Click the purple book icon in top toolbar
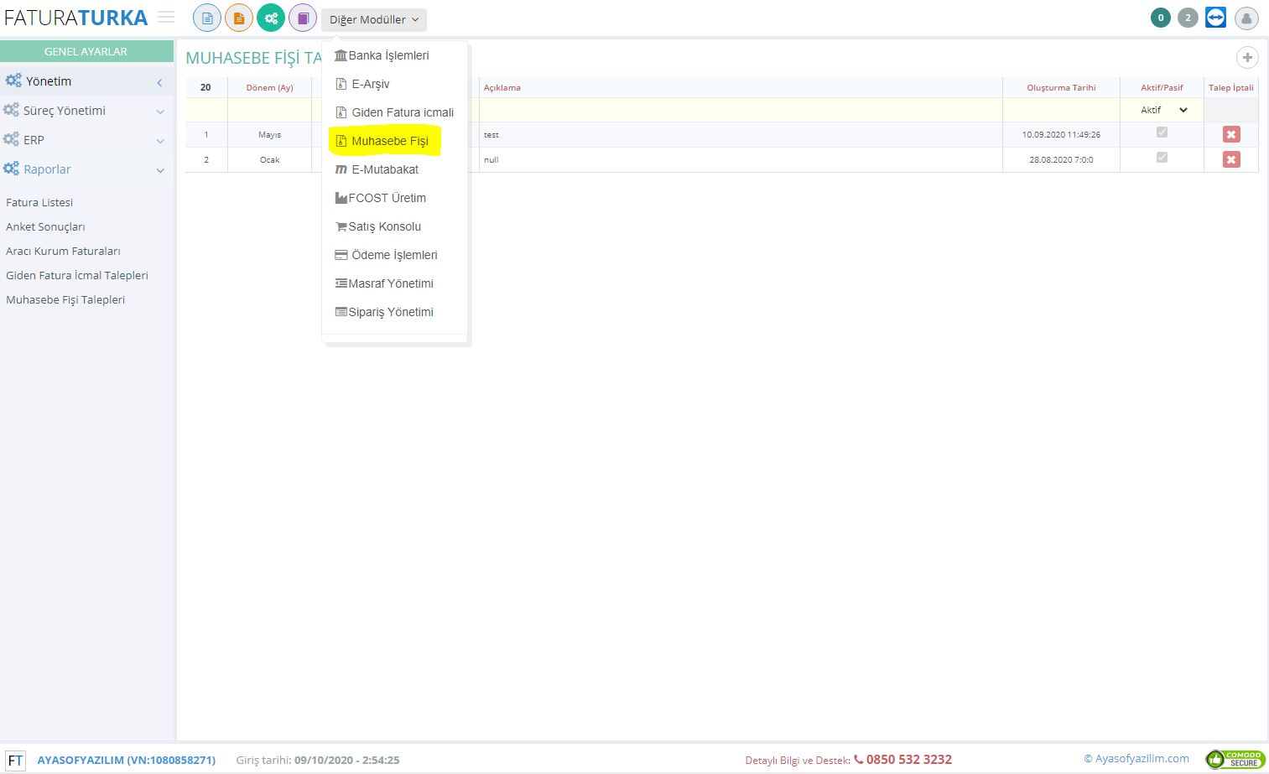This screenshot has width=1269, height=774. pyautogui.click(x=303, y=18)
